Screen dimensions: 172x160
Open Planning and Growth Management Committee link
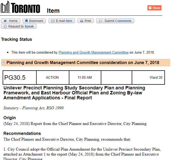pyautogui.click(x=94, y=53)
